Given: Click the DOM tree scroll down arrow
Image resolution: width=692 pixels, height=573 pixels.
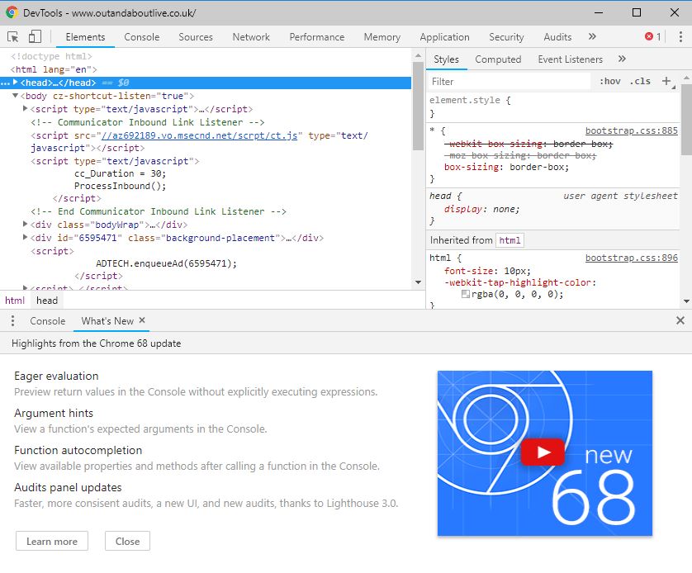Looking at the screenshot, I should [x=418, y=282].
